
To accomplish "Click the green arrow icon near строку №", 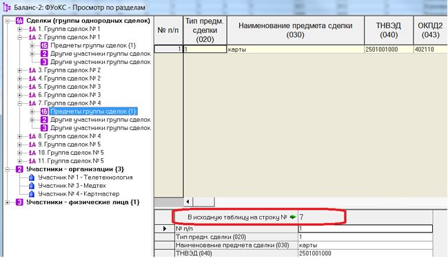I will pos(292,217).
